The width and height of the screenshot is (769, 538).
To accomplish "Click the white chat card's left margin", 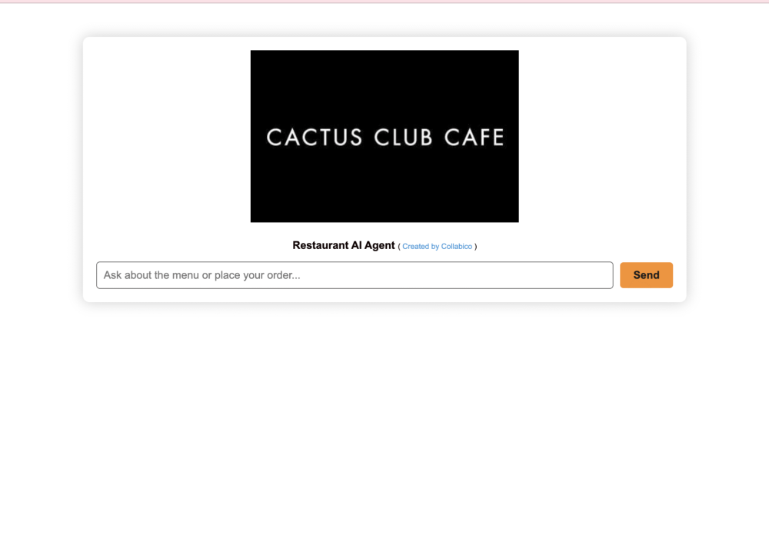I will coord(89,169).
